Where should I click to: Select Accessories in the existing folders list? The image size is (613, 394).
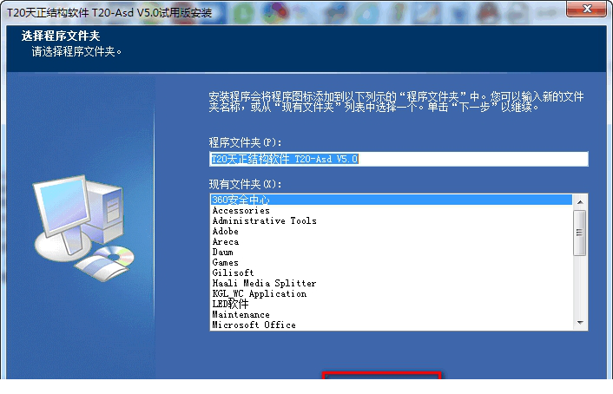pyautogui.click(x=392, y=210)
